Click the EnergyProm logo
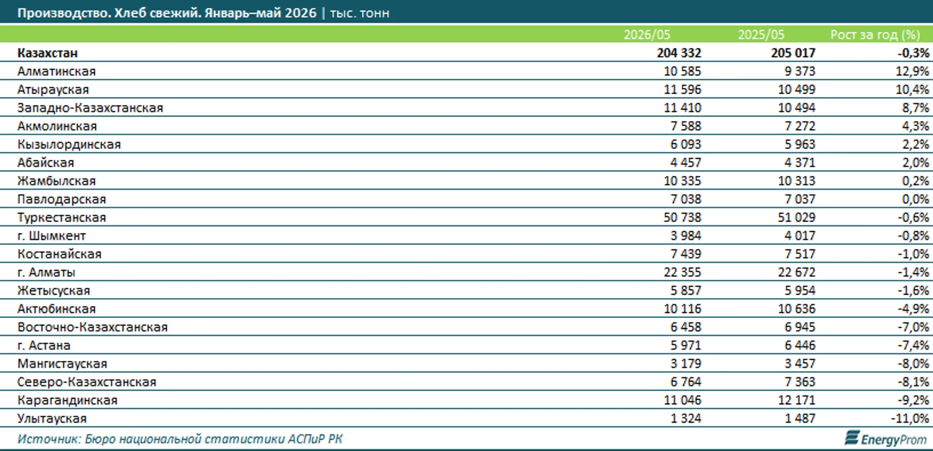 coord(885,438)
